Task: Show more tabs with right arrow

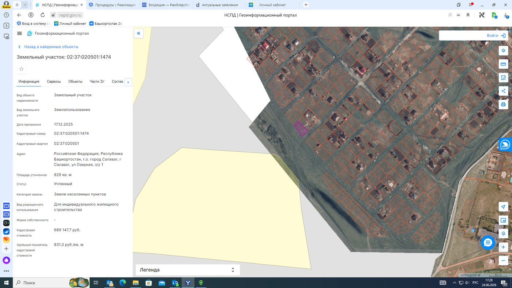Action: (x=128, y=82)
